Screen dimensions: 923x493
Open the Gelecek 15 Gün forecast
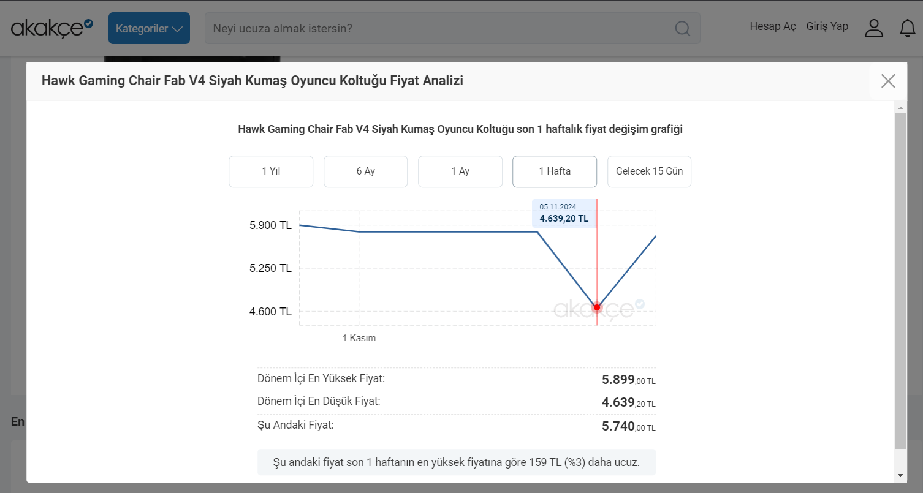point(649,171)
